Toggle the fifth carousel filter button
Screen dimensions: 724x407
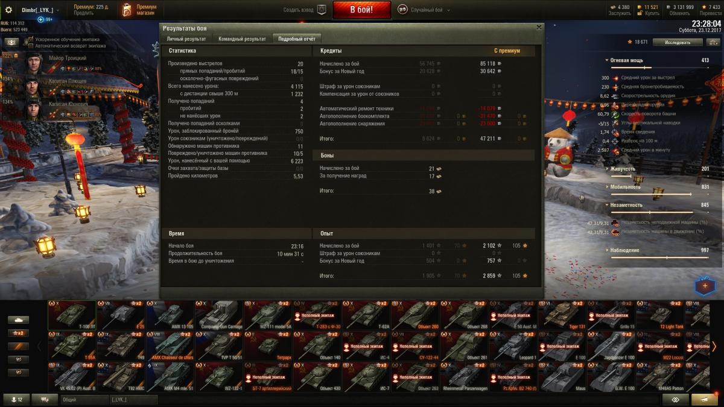tap(18, 373)
